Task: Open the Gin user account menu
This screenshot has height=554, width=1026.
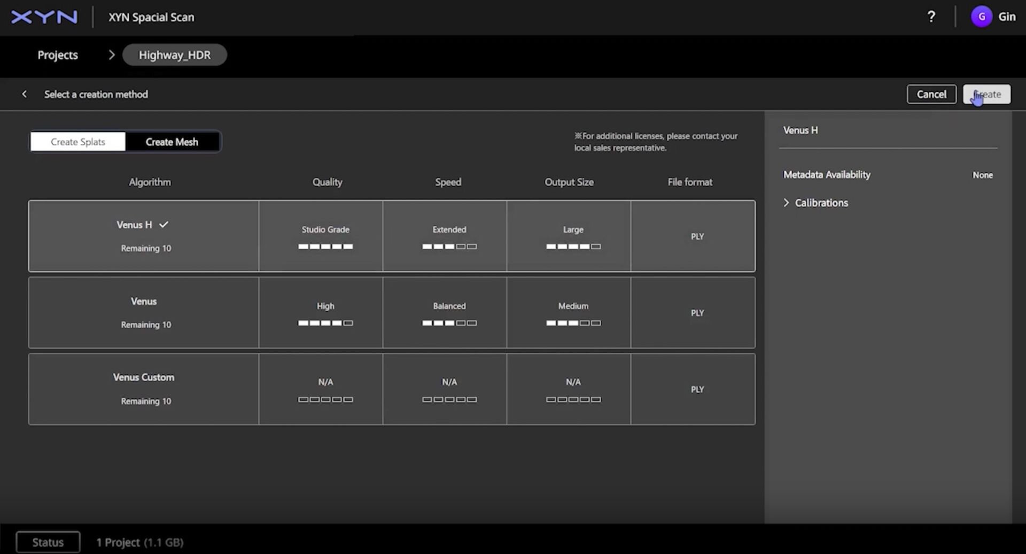Action: coord(1007,17)
